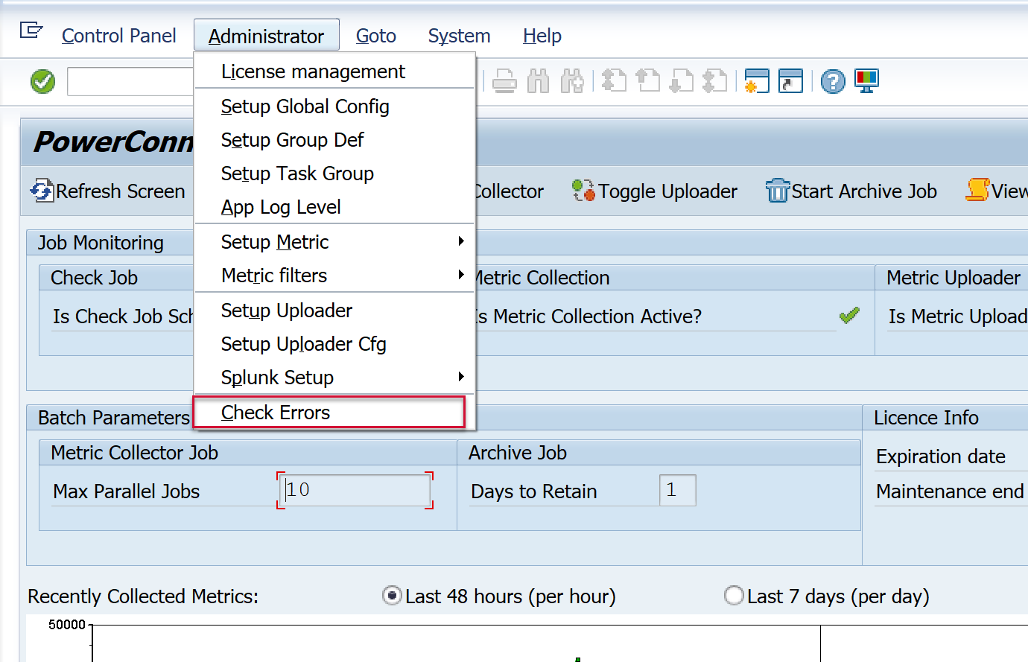The width and height of the screenshot is (1028, 662).
Task: Select Last 48 hours (per hour) radio
Action: coord(392,596)
